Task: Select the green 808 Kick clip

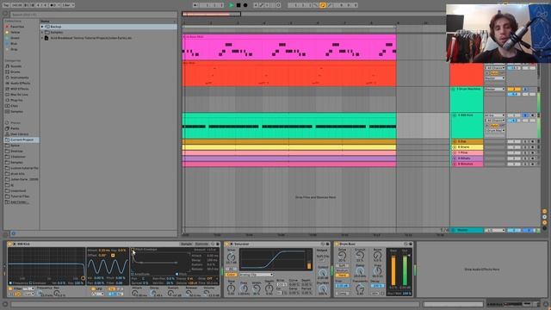Action: coord(289,126)
